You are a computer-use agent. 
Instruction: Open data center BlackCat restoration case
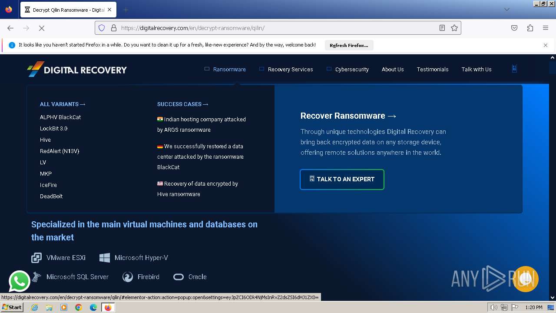click(x=200, y=156)
